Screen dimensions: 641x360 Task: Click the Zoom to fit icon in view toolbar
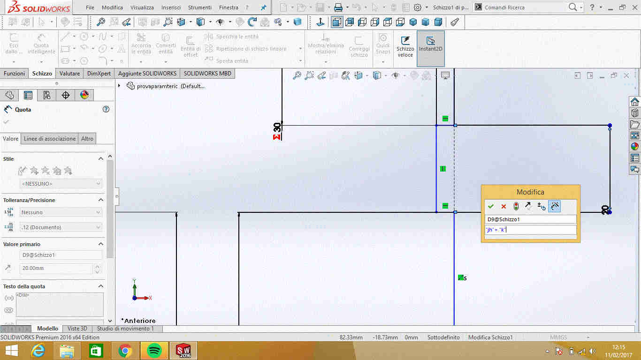tap(100, 22)
